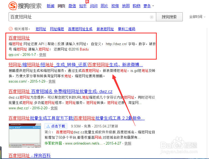Select the 网页 search tab
This screenshot has width=209, height=159.
coord(61,6)
